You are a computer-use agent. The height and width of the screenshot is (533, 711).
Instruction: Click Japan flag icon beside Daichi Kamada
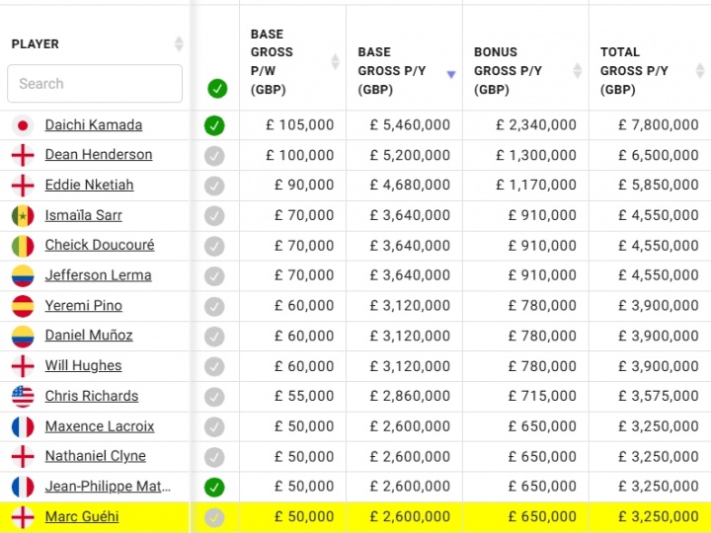point(23,125)
